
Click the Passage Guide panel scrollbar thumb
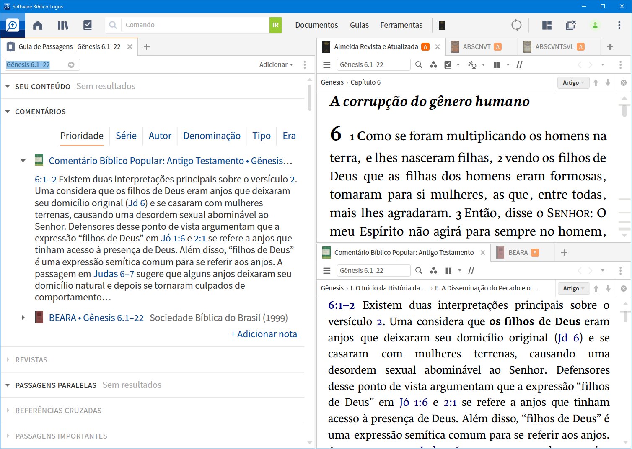click(310, 98)
